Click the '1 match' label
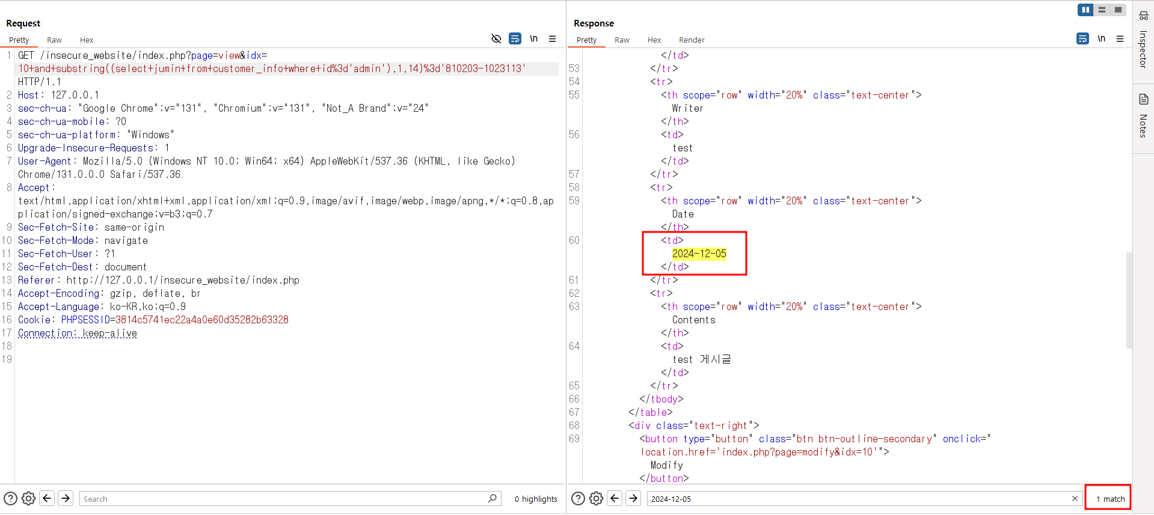 (1110, 499)
